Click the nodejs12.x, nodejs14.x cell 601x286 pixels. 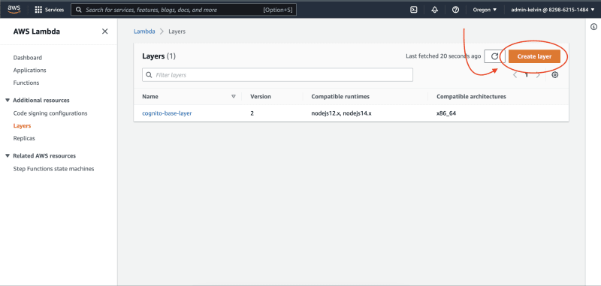342,113
